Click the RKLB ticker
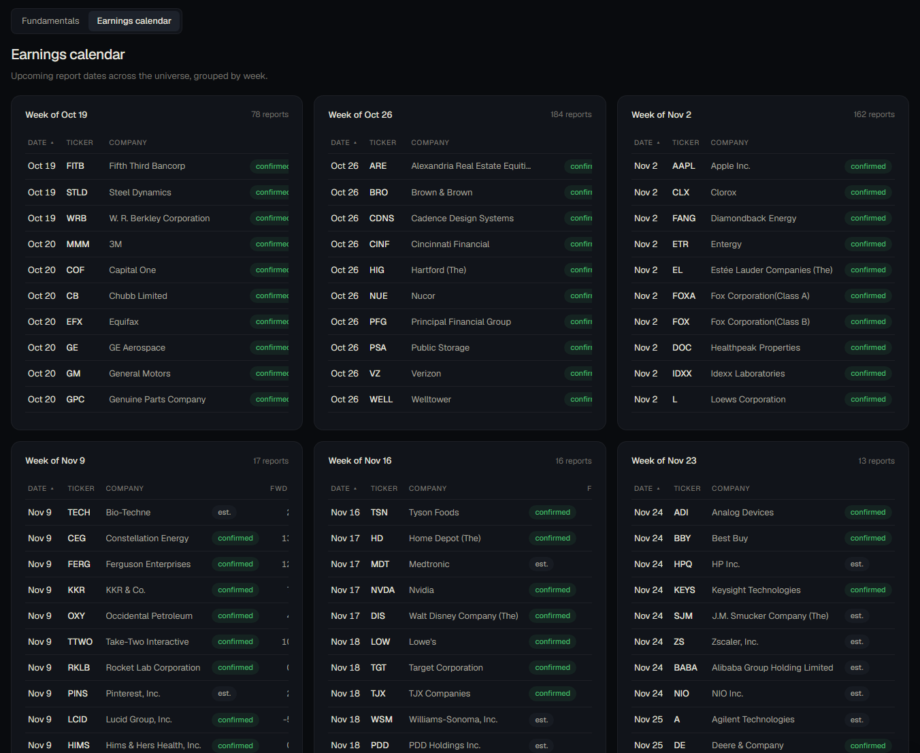The image size is (920, 753). click(79, 668)
